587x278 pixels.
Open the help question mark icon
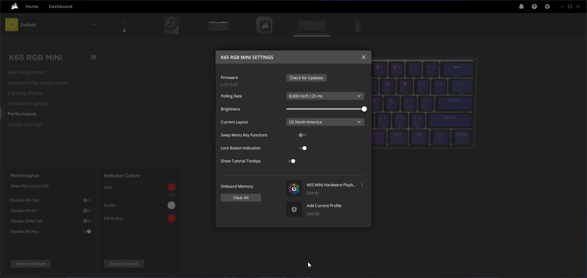(534, 6)
